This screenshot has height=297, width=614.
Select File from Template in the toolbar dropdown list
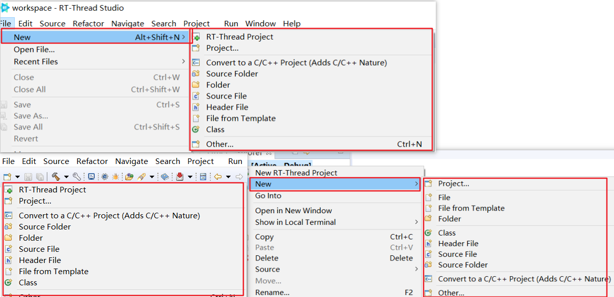(53, 271)
